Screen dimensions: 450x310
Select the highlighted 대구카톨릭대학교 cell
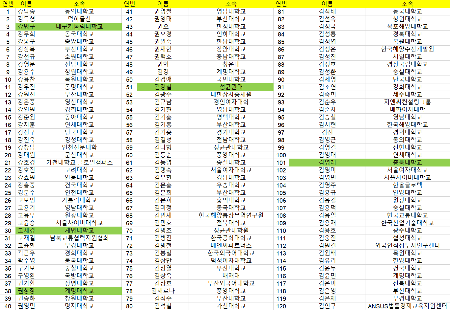pyautogui.click(x=79, y=27)
